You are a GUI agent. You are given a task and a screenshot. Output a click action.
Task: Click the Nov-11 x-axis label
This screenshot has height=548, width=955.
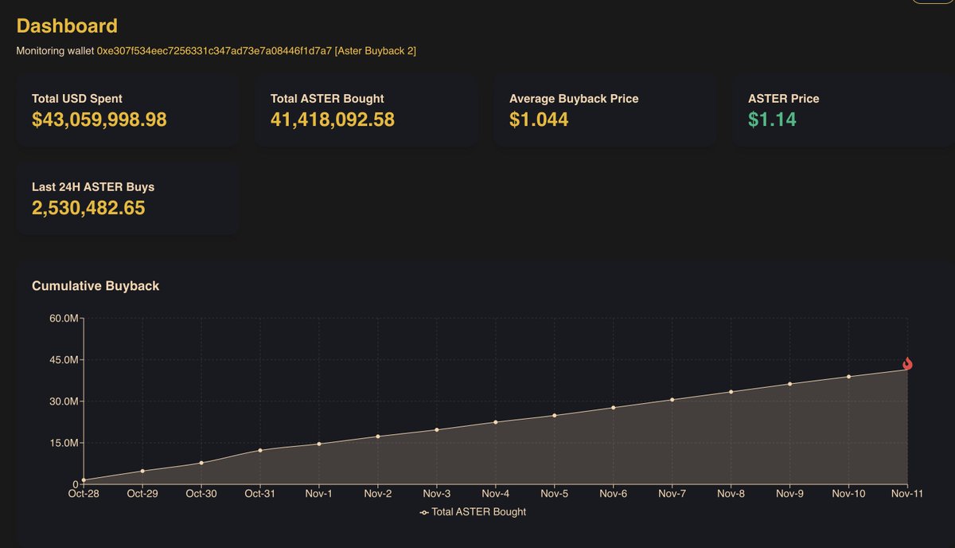click(908, 494)
